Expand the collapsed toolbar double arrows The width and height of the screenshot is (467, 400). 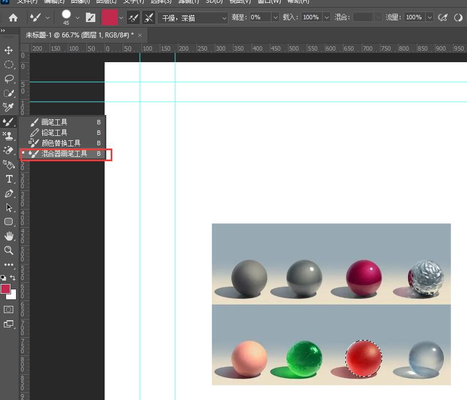(x=3, y=30)
